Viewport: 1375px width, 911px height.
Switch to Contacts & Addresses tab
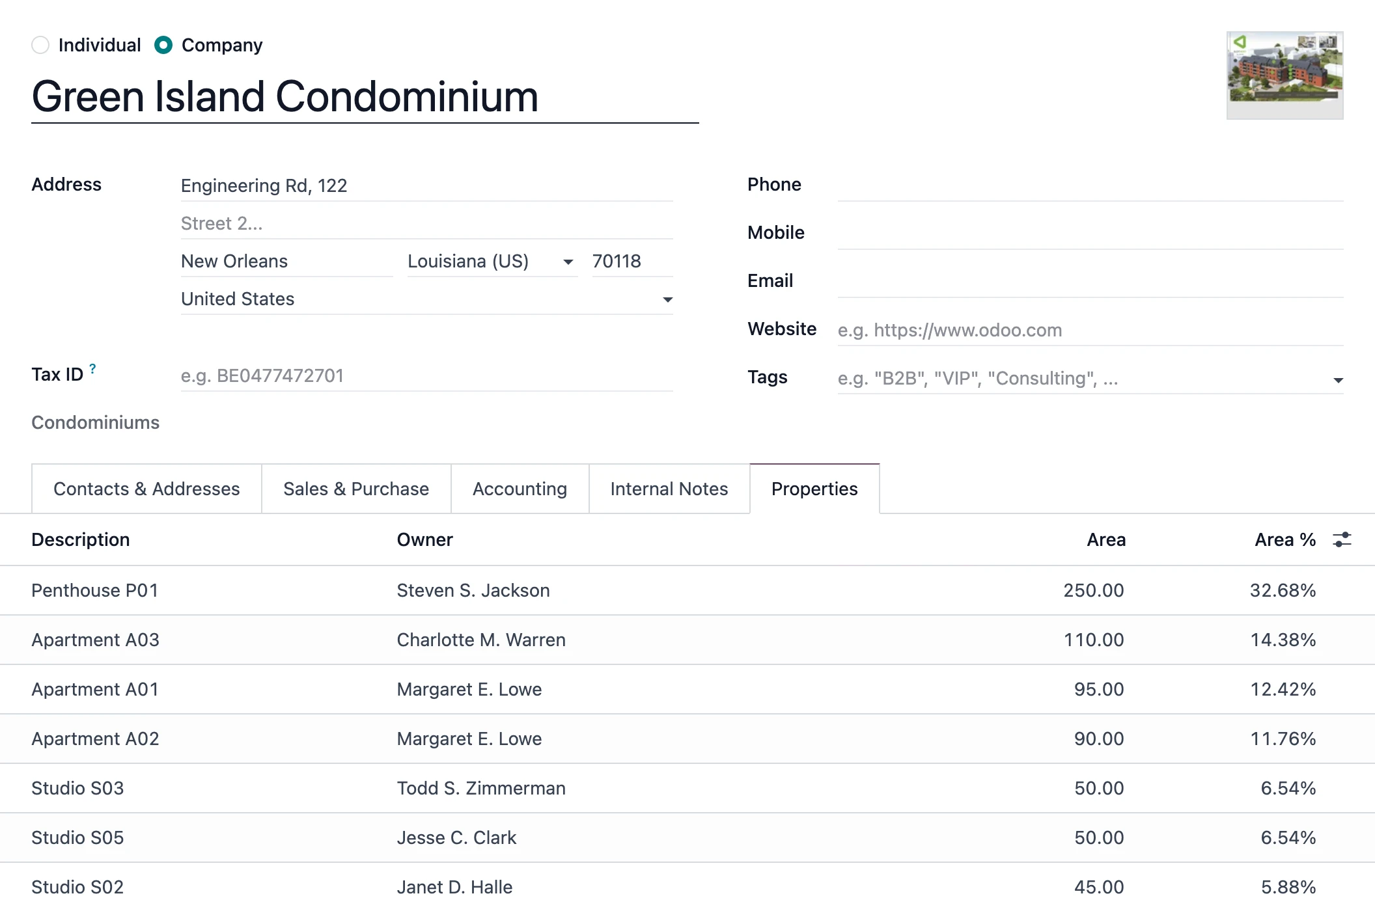146,489
